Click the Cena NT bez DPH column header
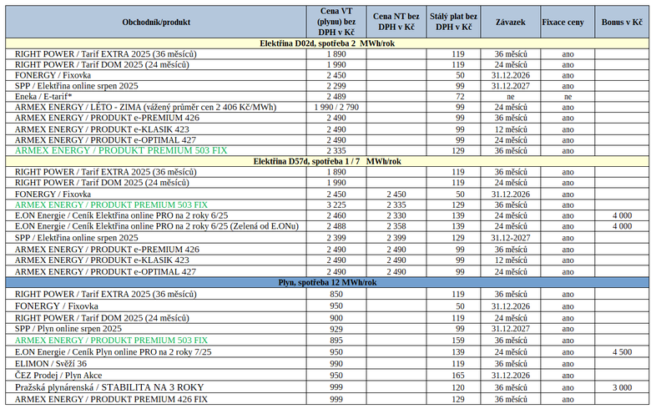 396,21
